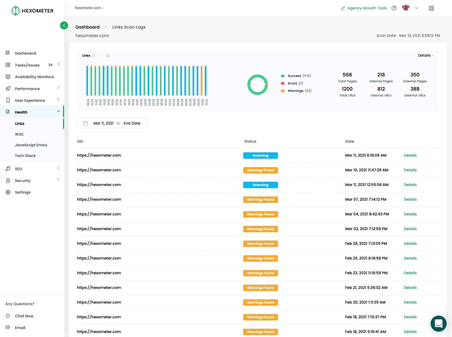Click the Details arrow icon in Links panel
Viewport: 452px width, 337px height.
[x=433, y=56]
